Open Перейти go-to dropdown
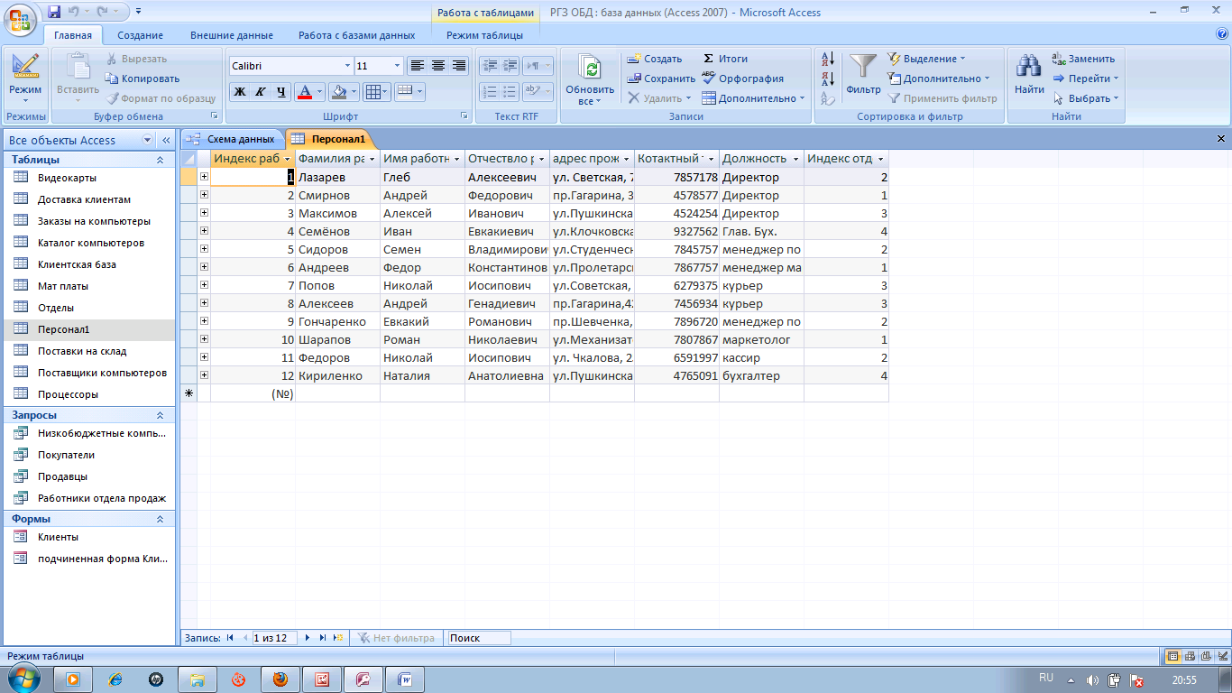The height and width of the screenshot is (693, 1232). (1086, 79)
